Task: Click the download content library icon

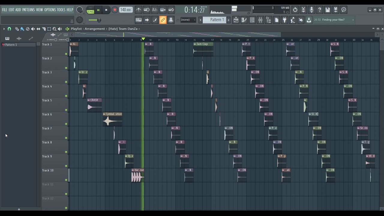Action: point(309,20)
